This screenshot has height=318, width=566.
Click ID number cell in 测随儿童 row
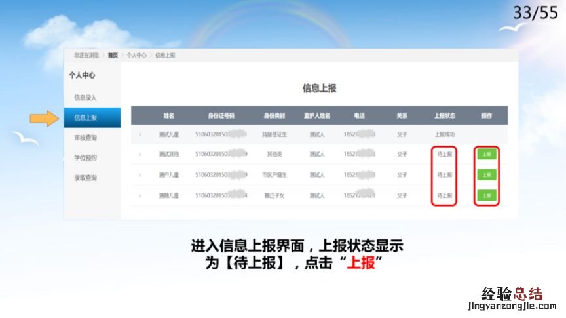pyautogui.click(x=221, y=195)
